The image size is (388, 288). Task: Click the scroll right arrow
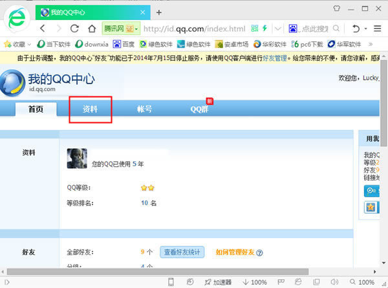click(x=375, y=272)
